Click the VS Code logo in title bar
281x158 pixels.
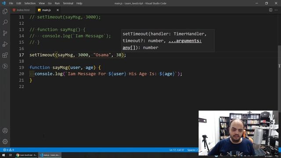coord(4,3)
